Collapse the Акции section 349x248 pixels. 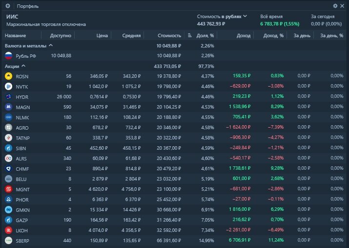coord(23,66)
